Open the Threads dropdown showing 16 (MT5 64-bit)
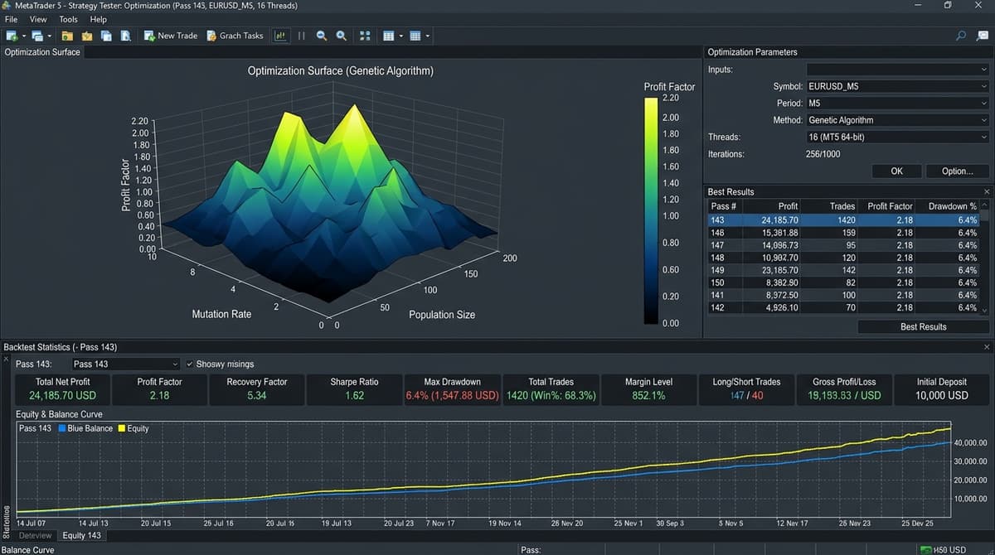This screenshot has width=995, height=555. (x=898, y=137)
